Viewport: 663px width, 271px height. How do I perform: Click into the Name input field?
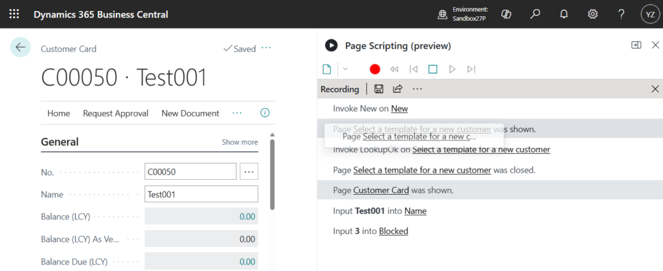[201, 194]
